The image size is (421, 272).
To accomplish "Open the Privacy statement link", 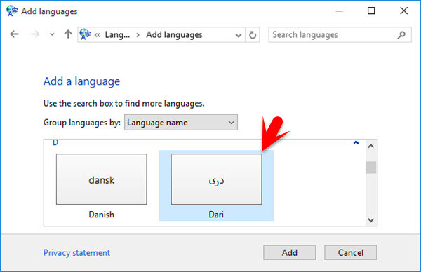I will pyautogui.click(x=76, y=252).
